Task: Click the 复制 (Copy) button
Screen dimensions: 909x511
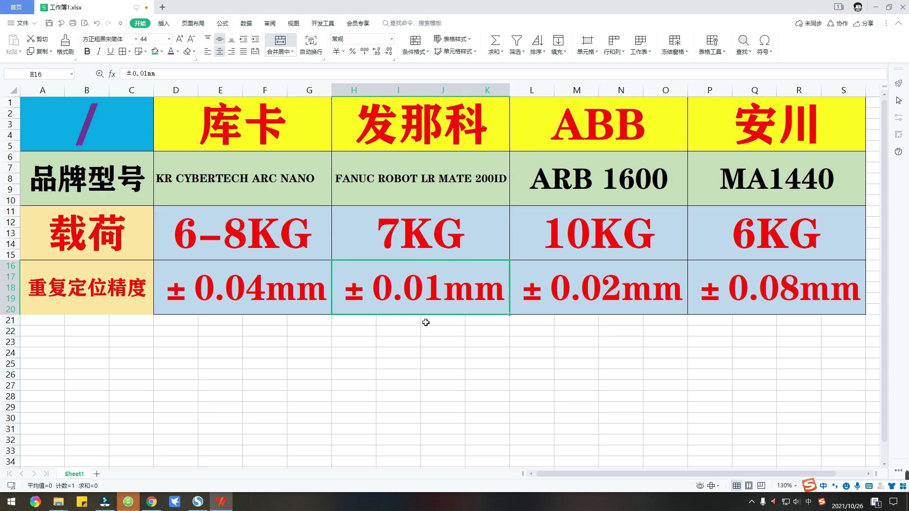Action: 39,51
